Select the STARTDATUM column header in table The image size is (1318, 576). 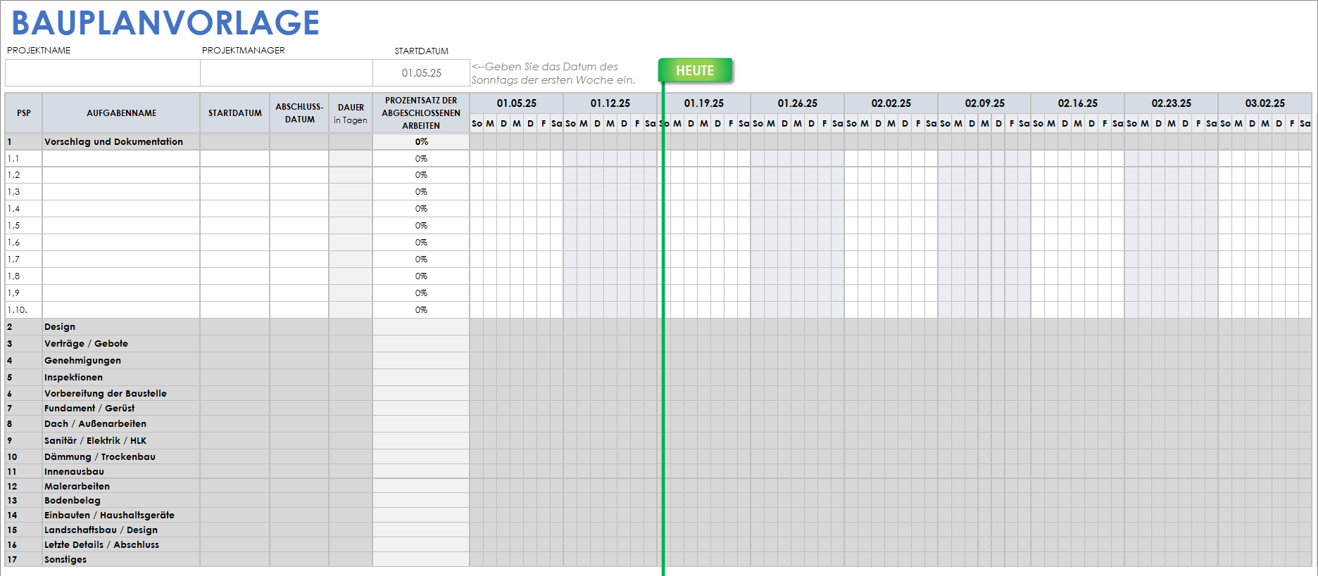(x=234, y=113)
